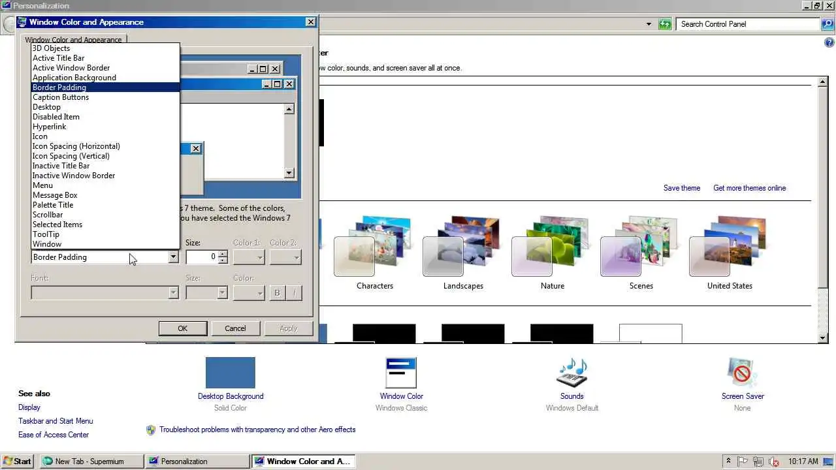Pick Application Background in the dropdown list
Viewport: 836px width, 470px height.
coord(105,78)
